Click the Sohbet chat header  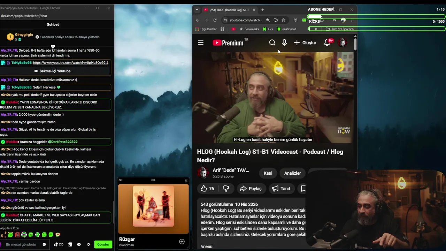tap(53, 24)
